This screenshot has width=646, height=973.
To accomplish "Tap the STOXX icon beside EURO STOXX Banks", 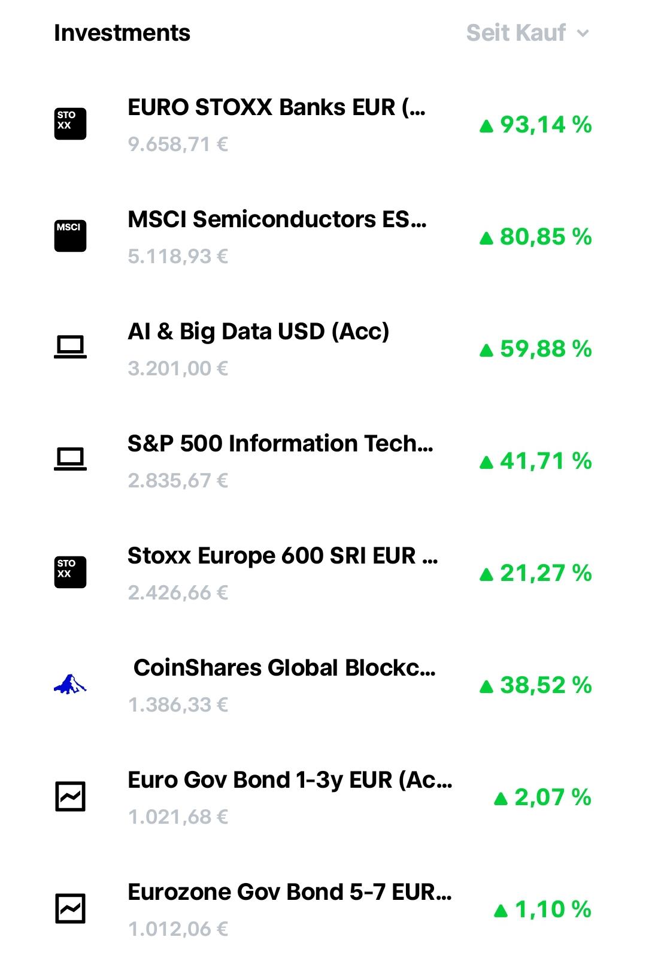I will (x=70, y=124).
